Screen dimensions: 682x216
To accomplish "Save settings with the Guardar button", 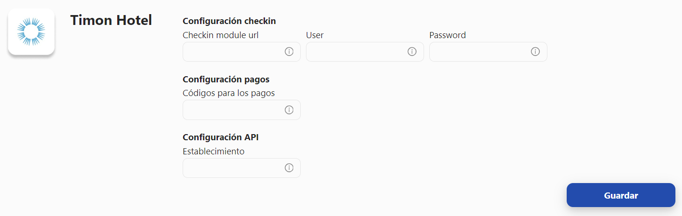I will point(621,195).
